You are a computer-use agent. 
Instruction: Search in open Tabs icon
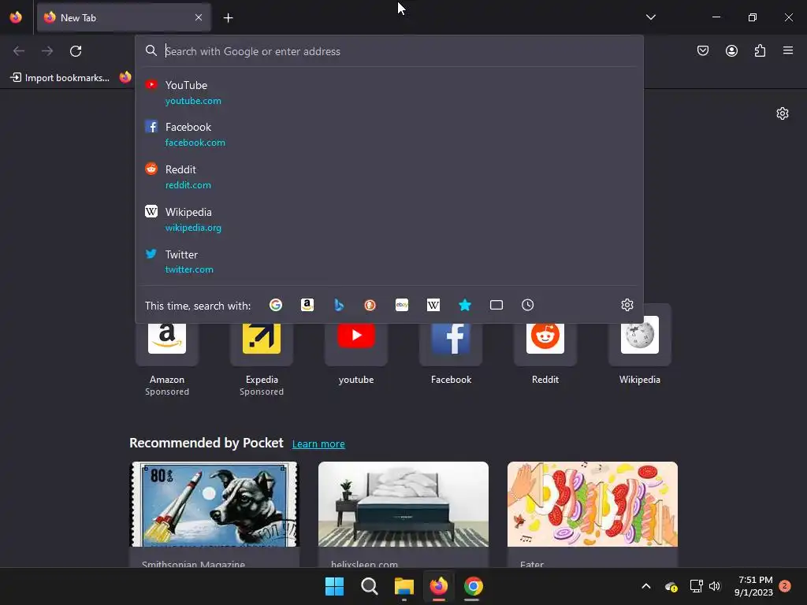(x=496, y=305)
